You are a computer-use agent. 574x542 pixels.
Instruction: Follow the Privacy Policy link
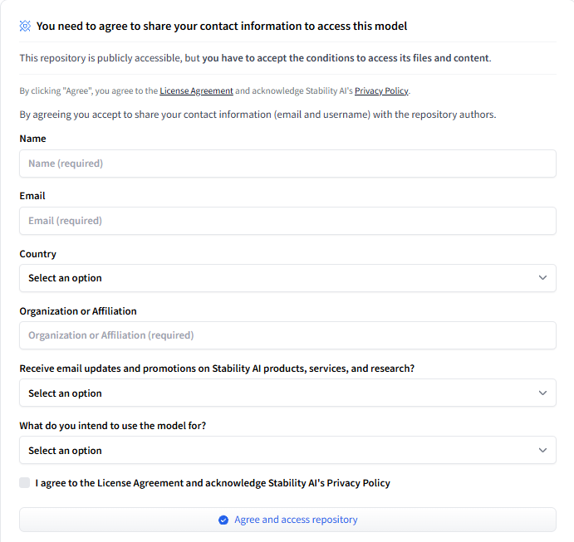[x=381, y=91]
